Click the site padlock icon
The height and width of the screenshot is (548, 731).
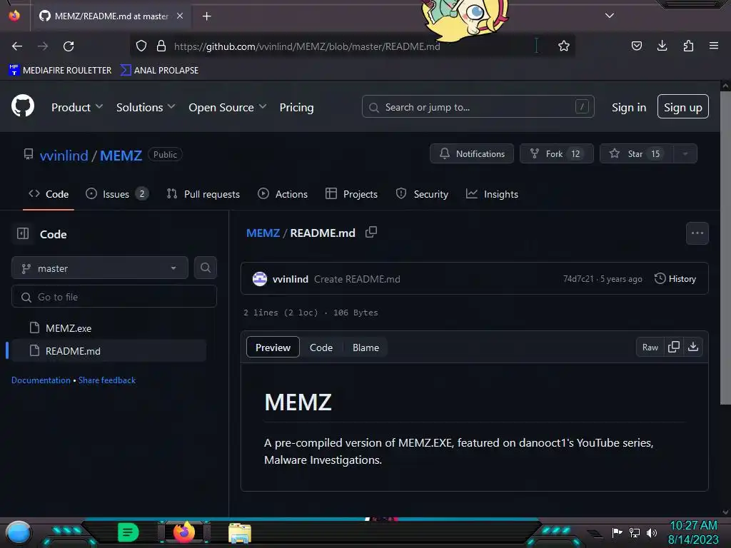pos(161,46)
